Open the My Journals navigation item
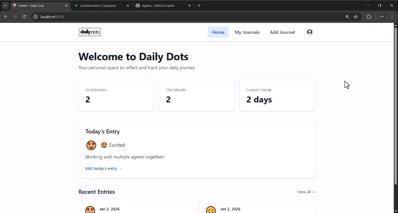398x213 pixels. click(247, 32)
